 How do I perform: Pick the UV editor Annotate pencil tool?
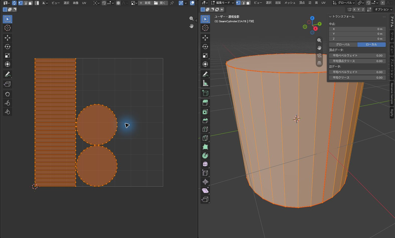[x=8, y=74]
